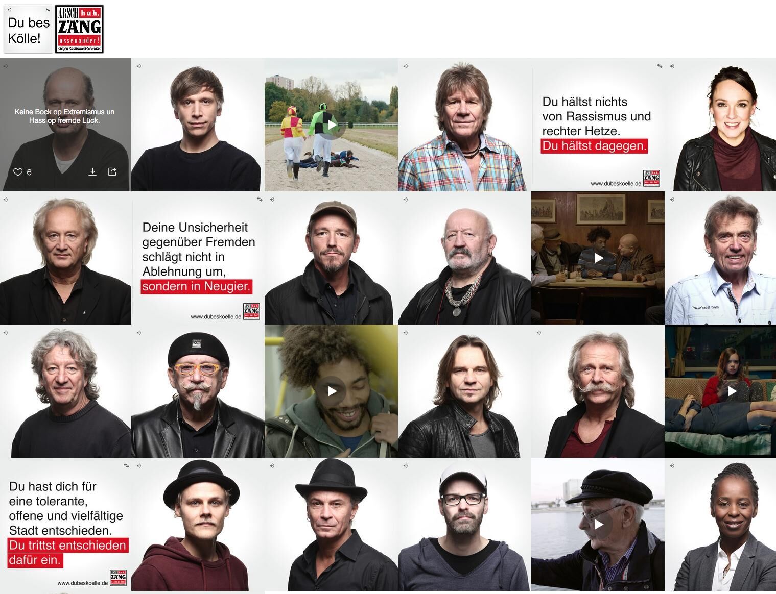Click shuffle icon on 'Du hältst dagegen' tile

(660, 66)
